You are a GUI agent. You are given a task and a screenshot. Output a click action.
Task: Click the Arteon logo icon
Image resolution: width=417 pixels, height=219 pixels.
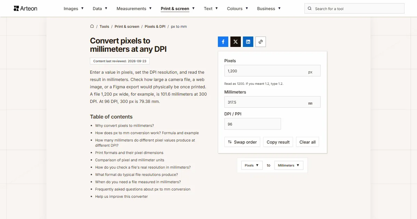(x=16, y=8)
